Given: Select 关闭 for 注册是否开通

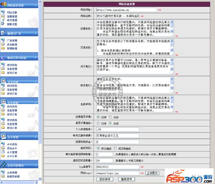Looking at the screenshot, I should [x=110, y=117].
